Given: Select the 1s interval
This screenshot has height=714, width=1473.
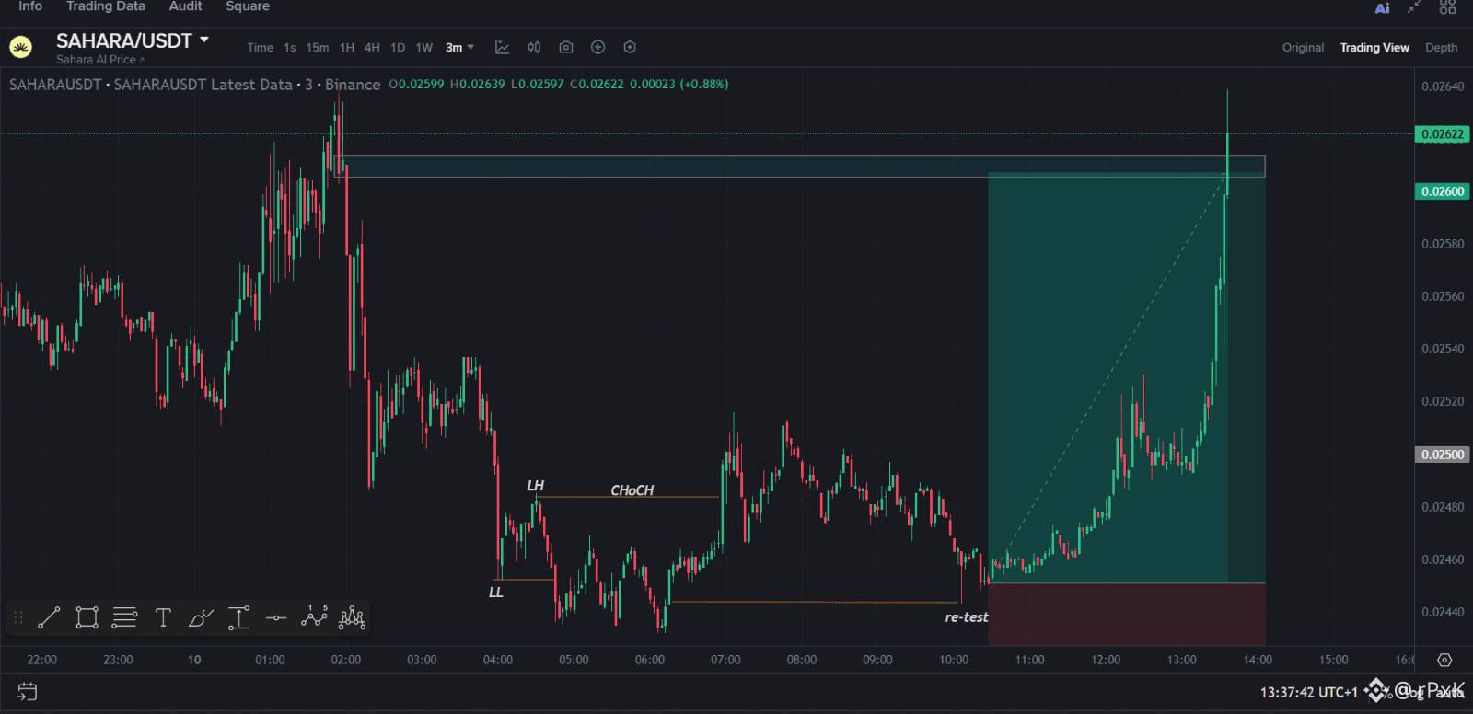Looking at the screenshot, I should (290, 48).
